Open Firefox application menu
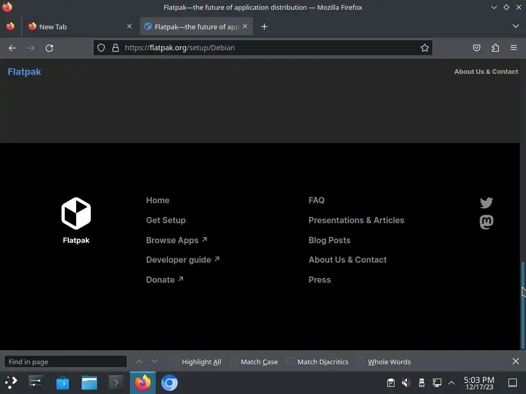526x394 pixels. point(514,48)
